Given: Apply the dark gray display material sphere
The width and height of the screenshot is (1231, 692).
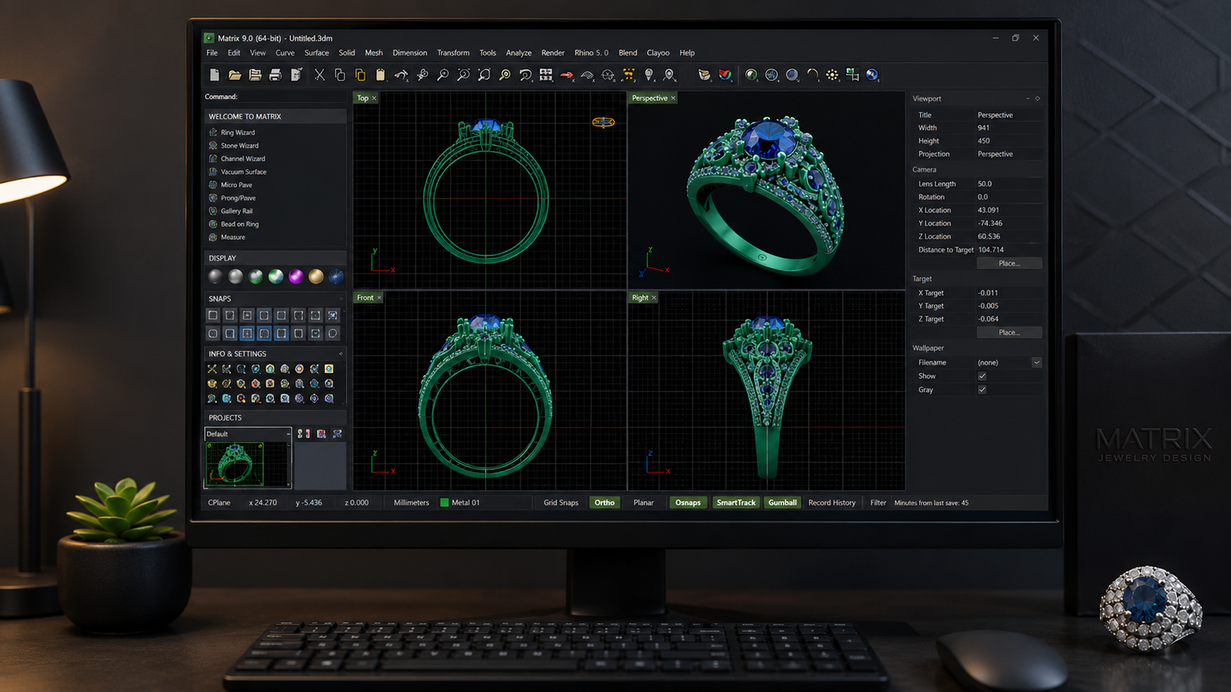Looking at the screenshot, I should tap(215, 277).
